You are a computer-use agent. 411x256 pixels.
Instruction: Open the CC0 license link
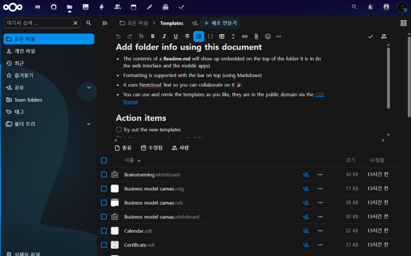(319, 95)
